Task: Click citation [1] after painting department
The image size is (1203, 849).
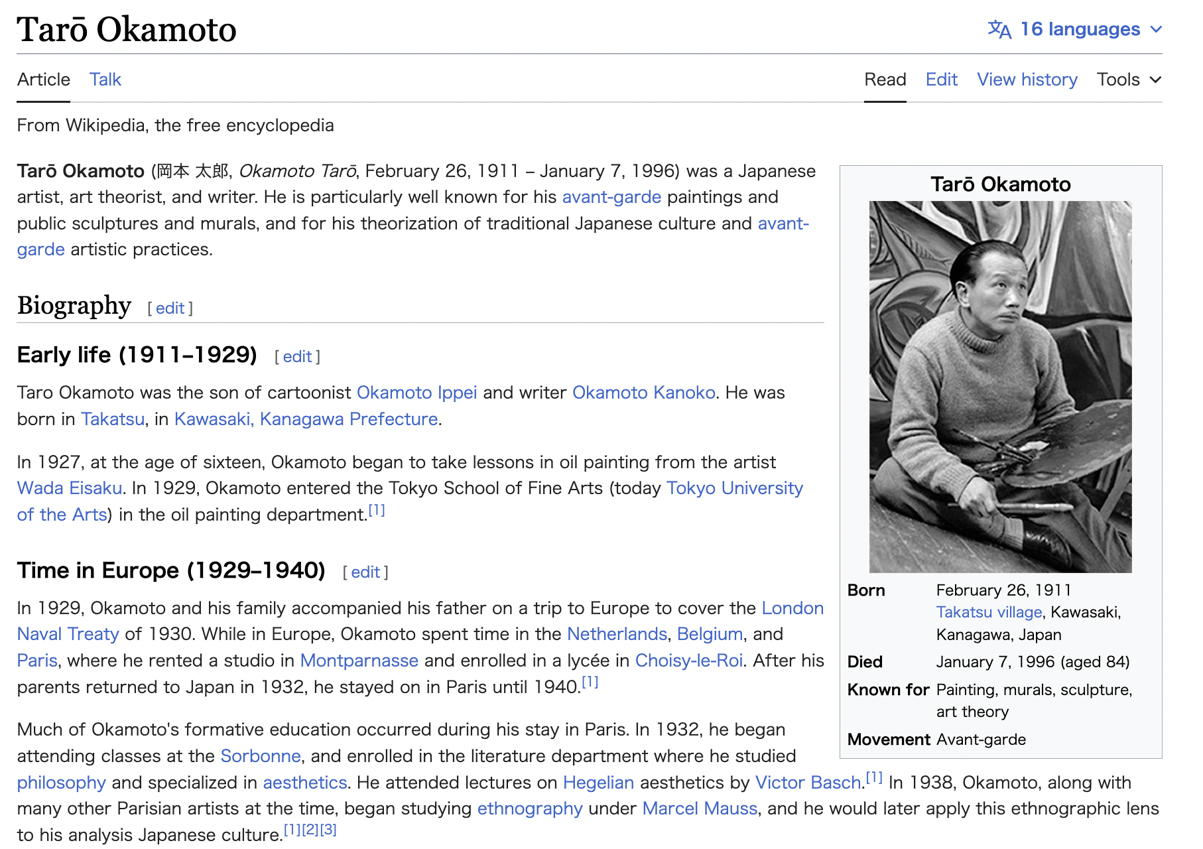Action: point(377,510)
